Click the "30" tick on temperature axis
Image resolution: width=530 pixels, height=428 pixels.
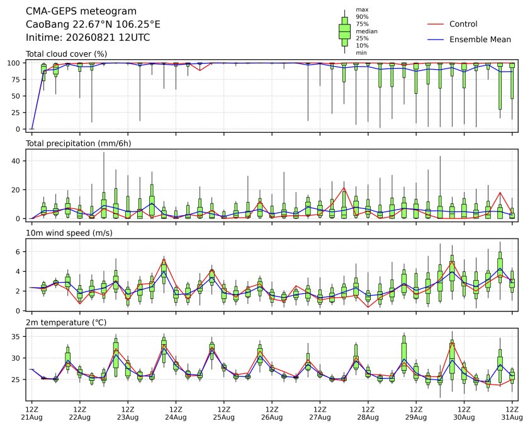(16, 358)
